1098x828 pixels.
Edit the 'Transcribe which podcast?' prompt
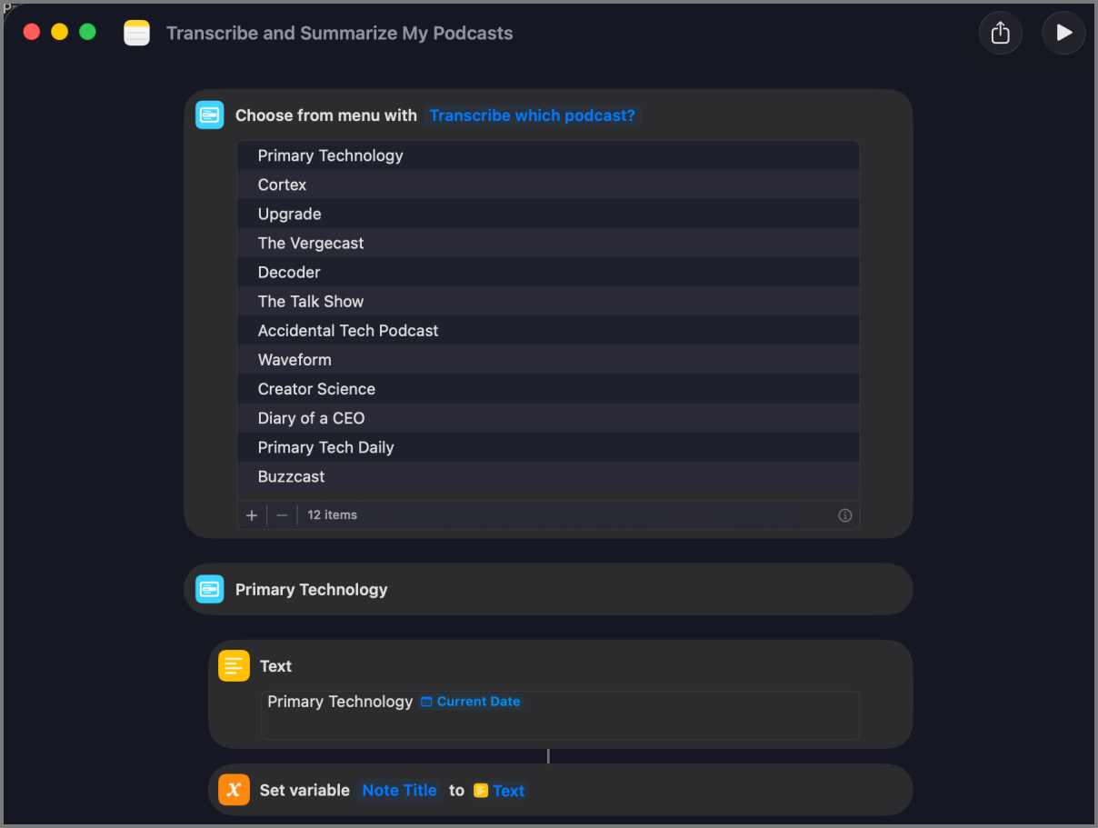tap(532, 115)
